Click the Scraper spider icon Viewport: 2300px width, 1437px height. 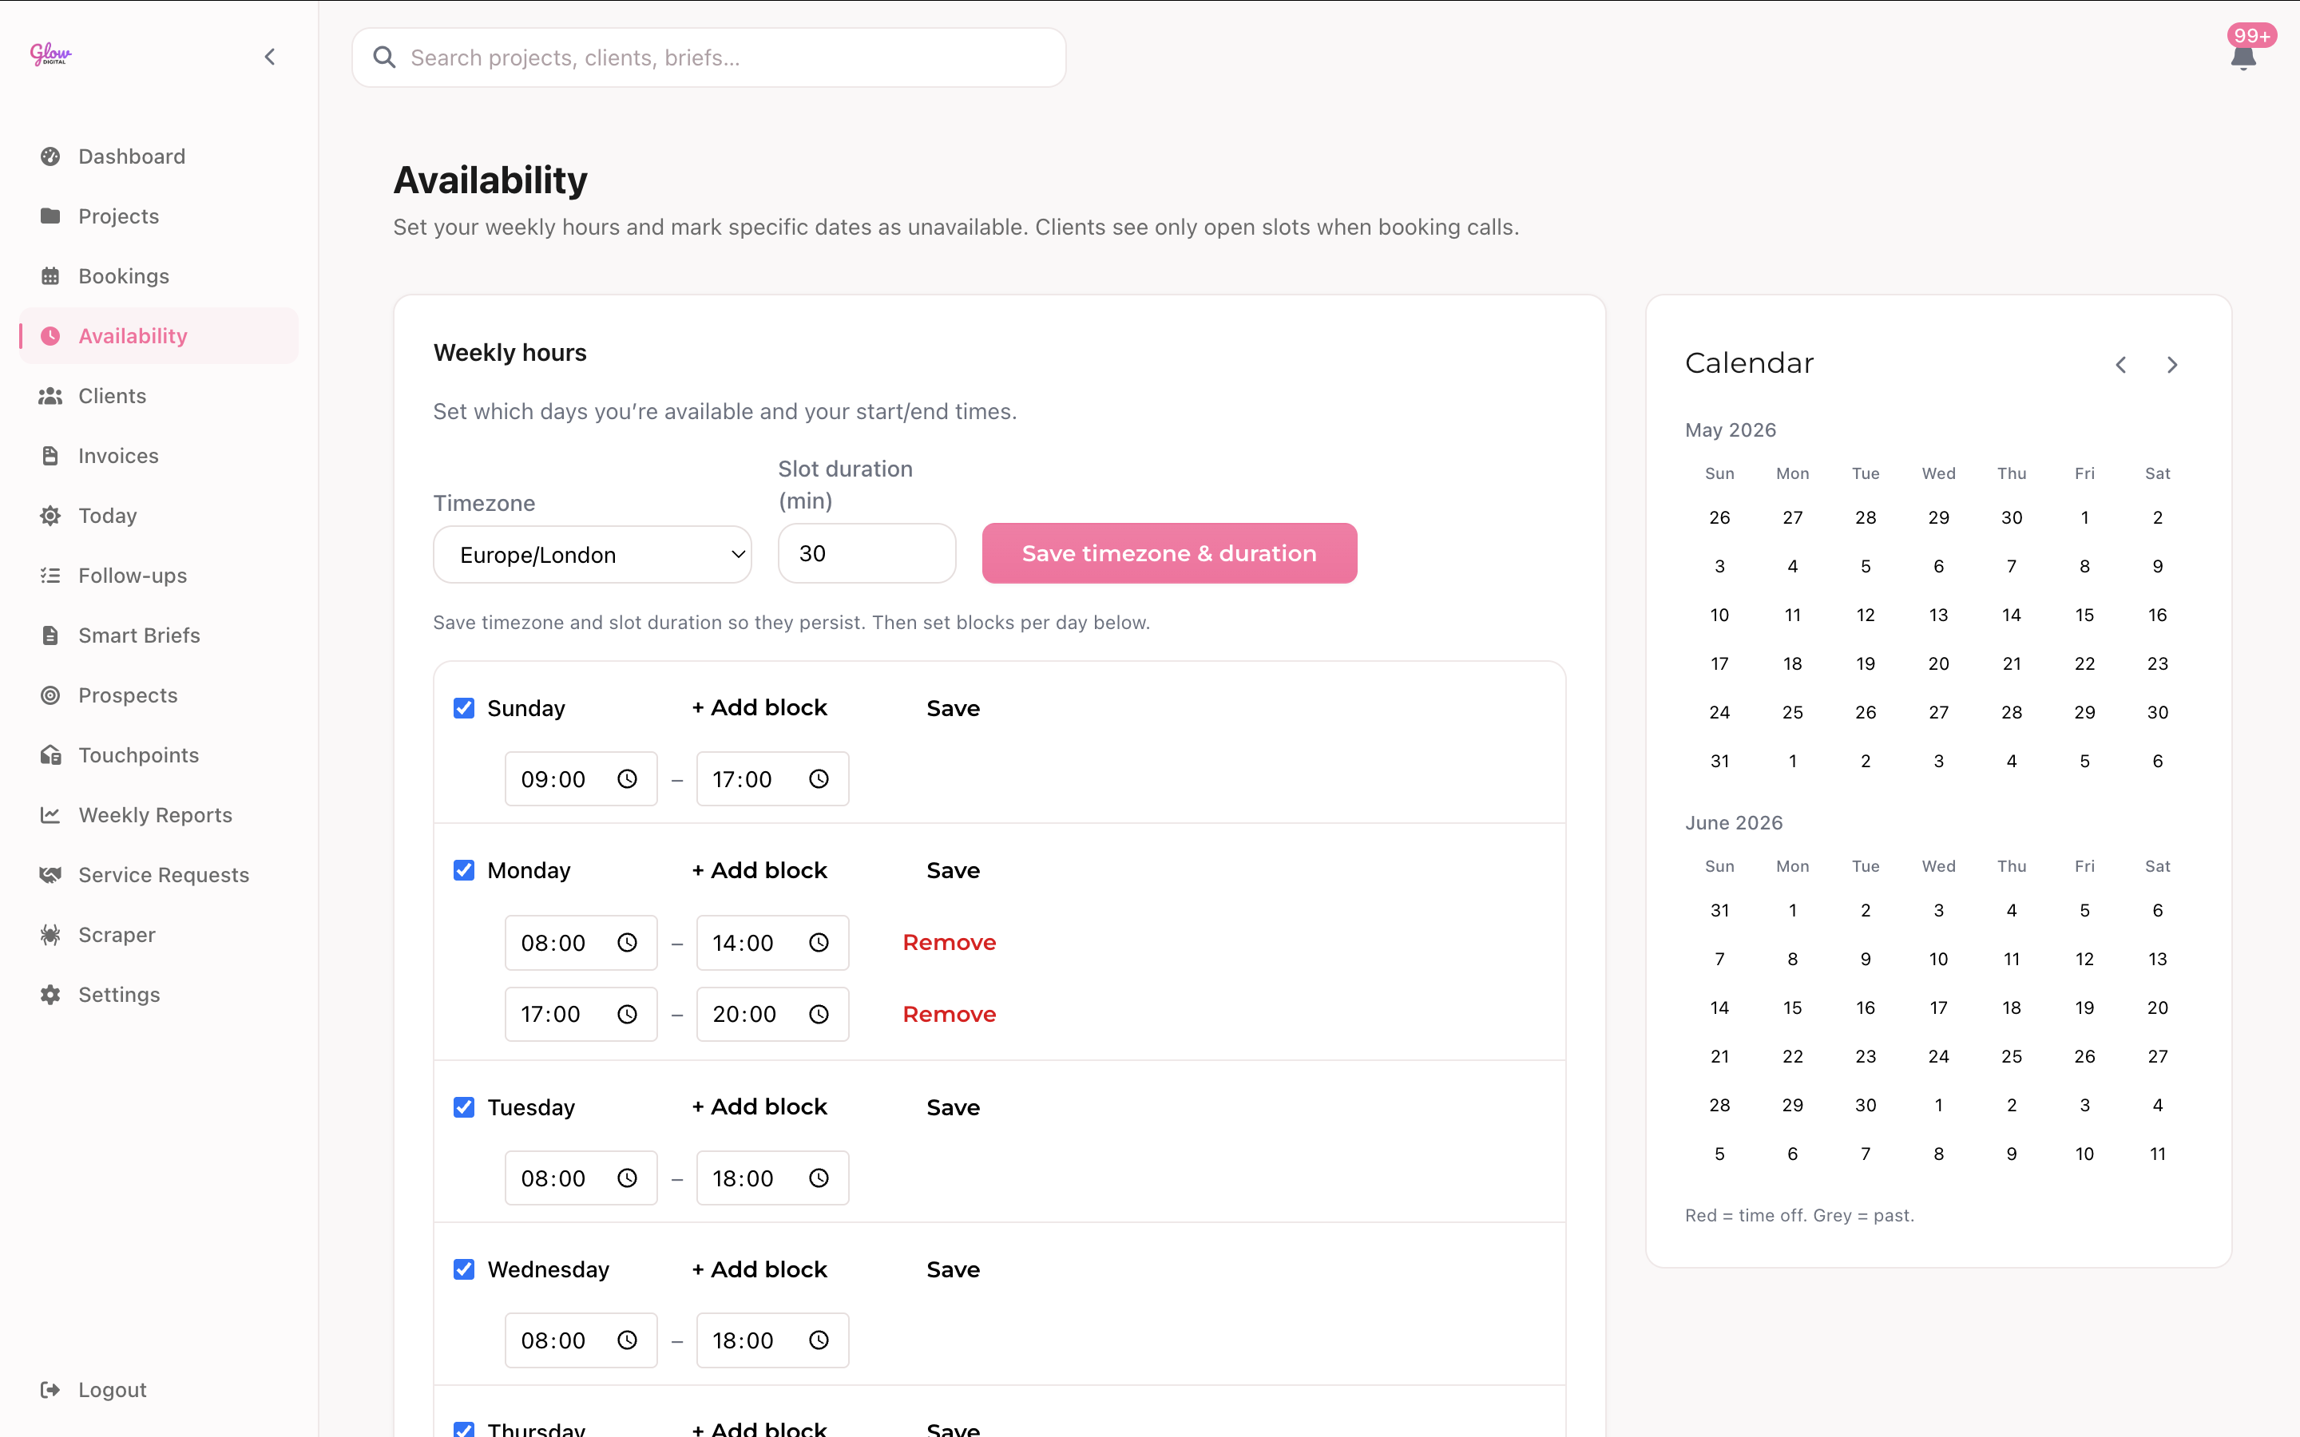click(50, 934)
